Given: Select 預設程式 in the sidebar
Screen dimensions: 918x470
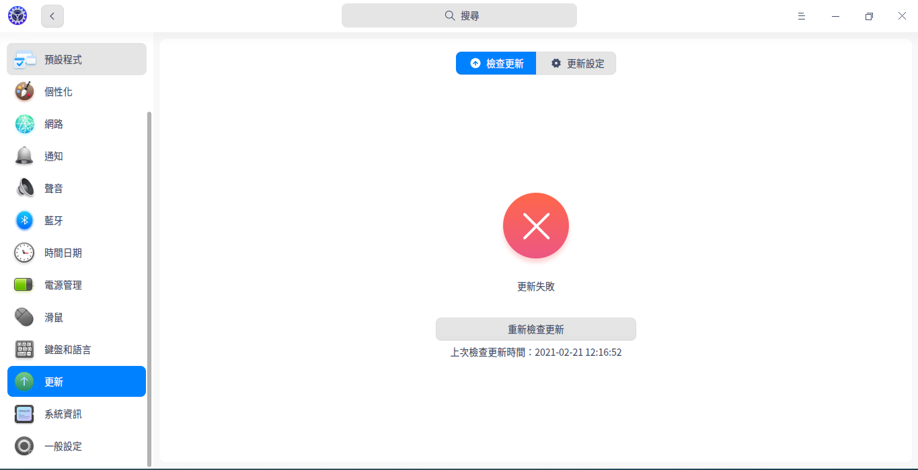Looking at the screenshot, I should (x=77, y=59).
